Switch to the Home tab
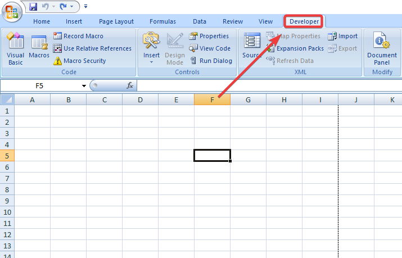402x258 pixels. pos(42,21)
